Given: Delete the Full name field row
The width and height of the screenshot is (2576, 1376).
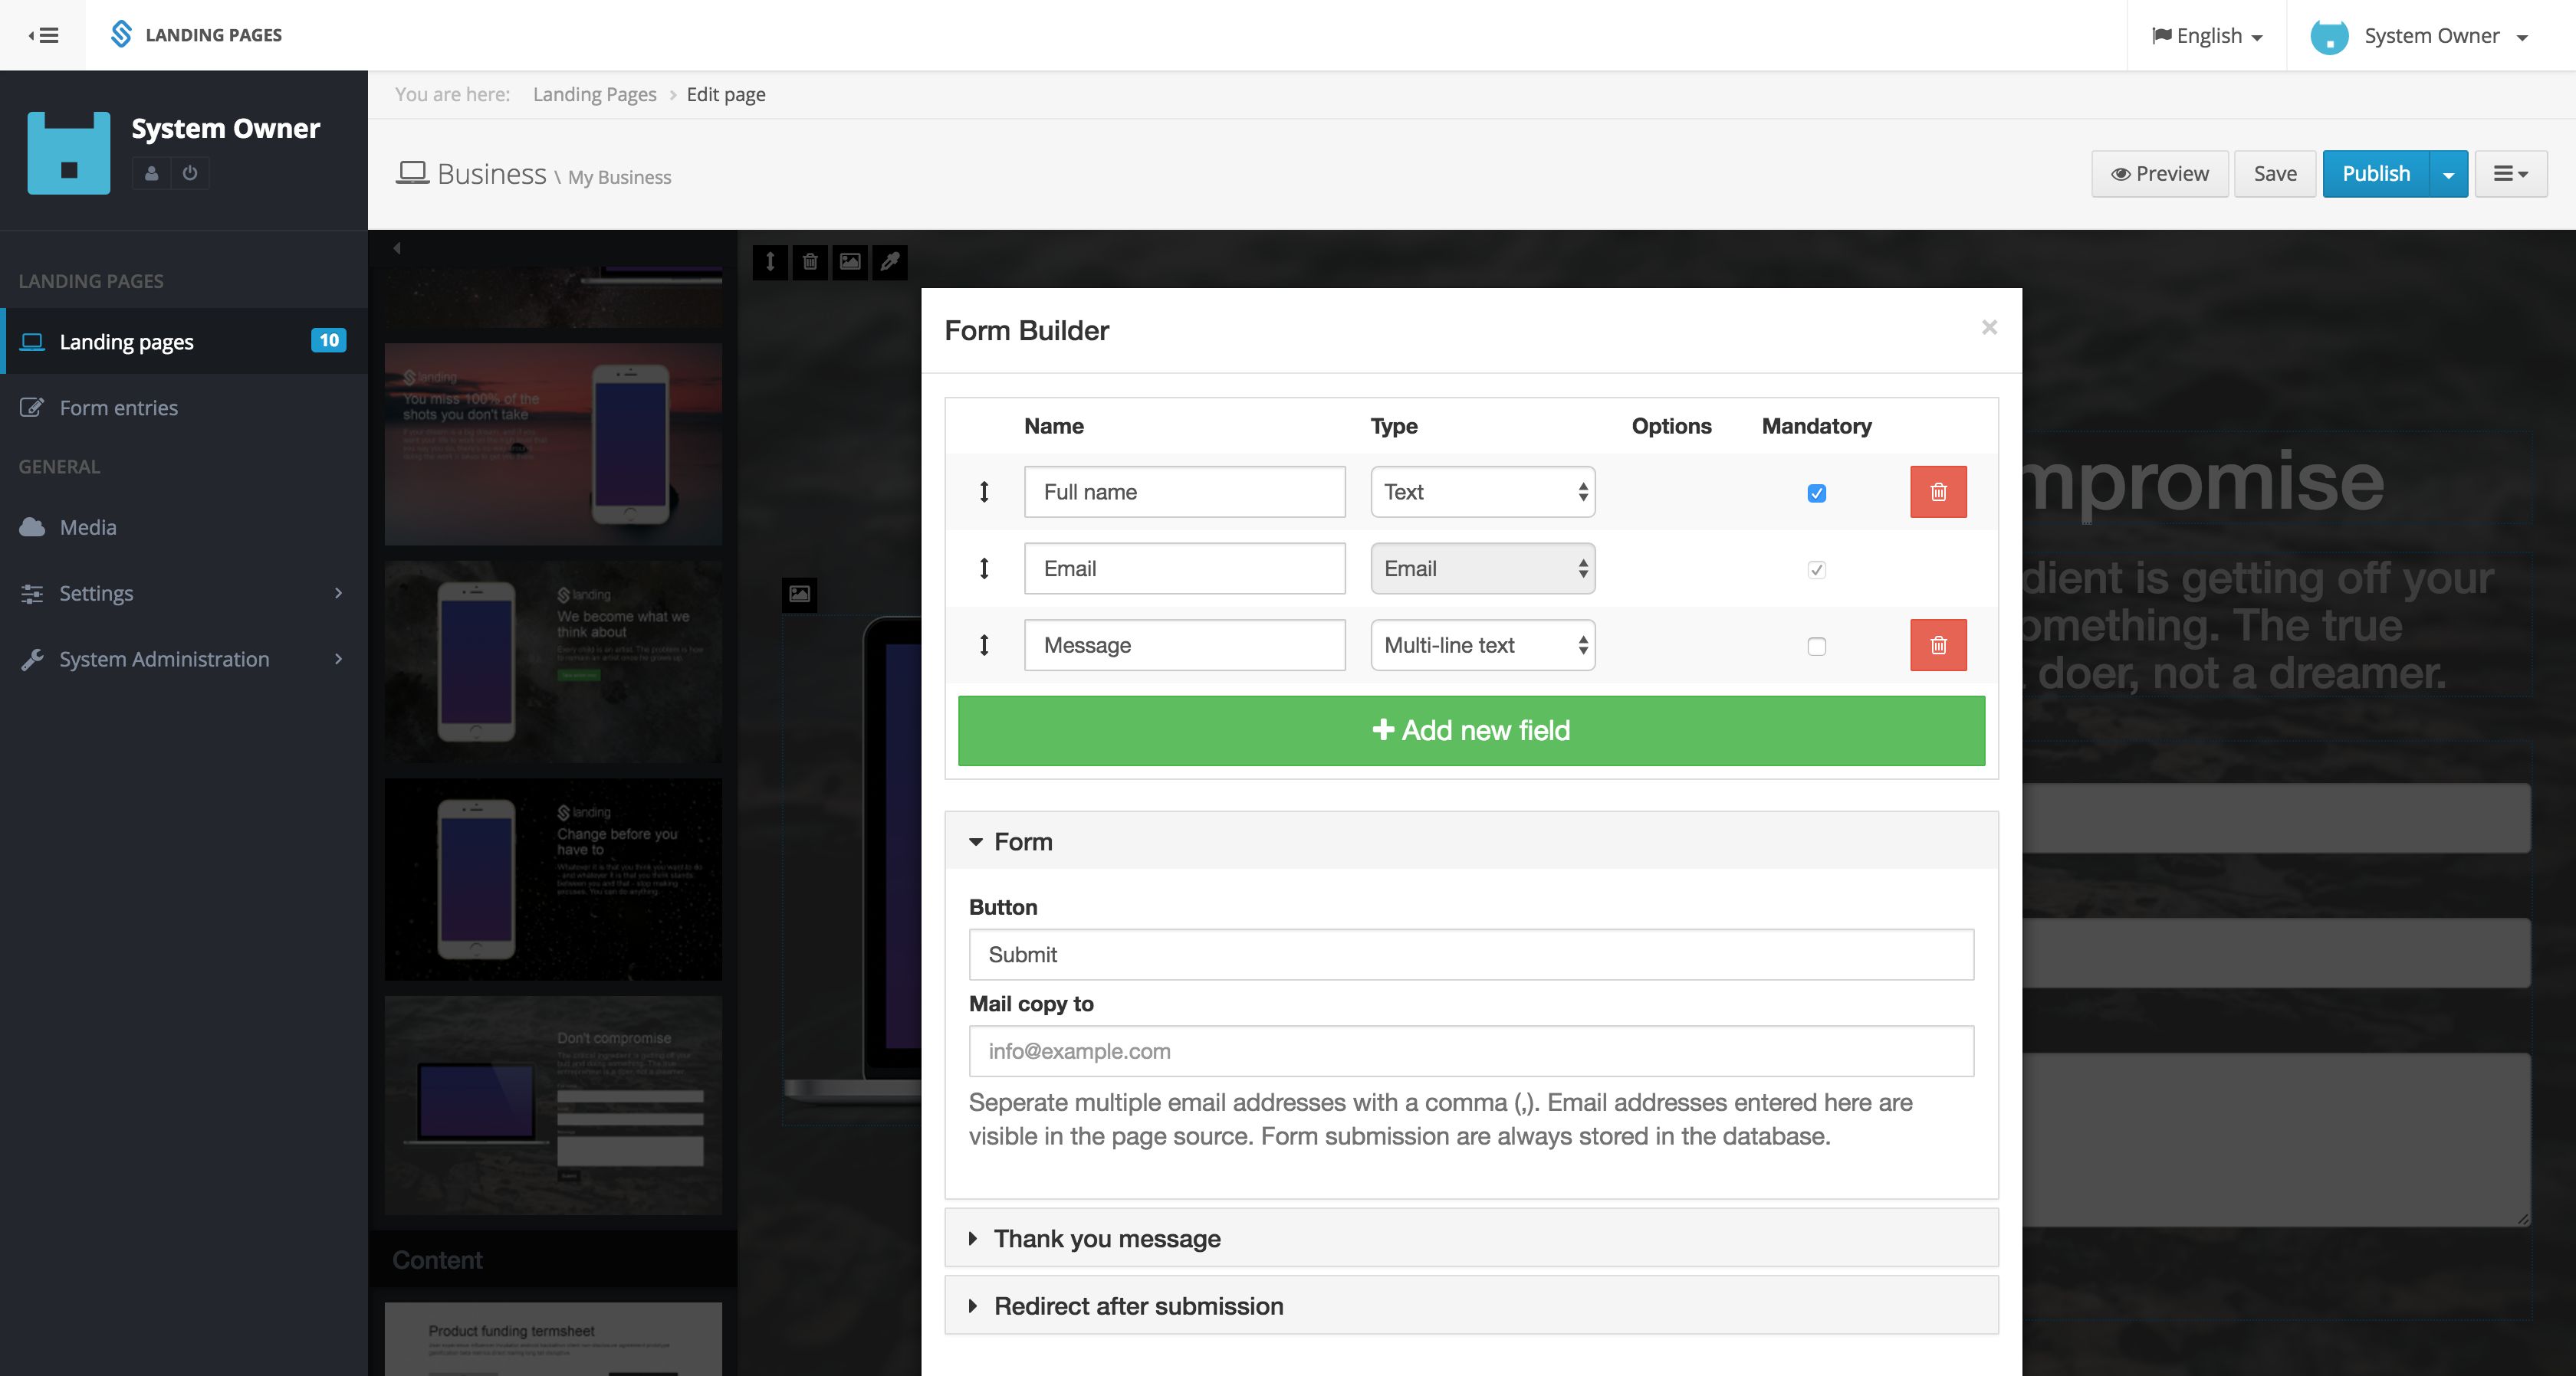Looking at the screenshot, I should tap(1937, 492).
